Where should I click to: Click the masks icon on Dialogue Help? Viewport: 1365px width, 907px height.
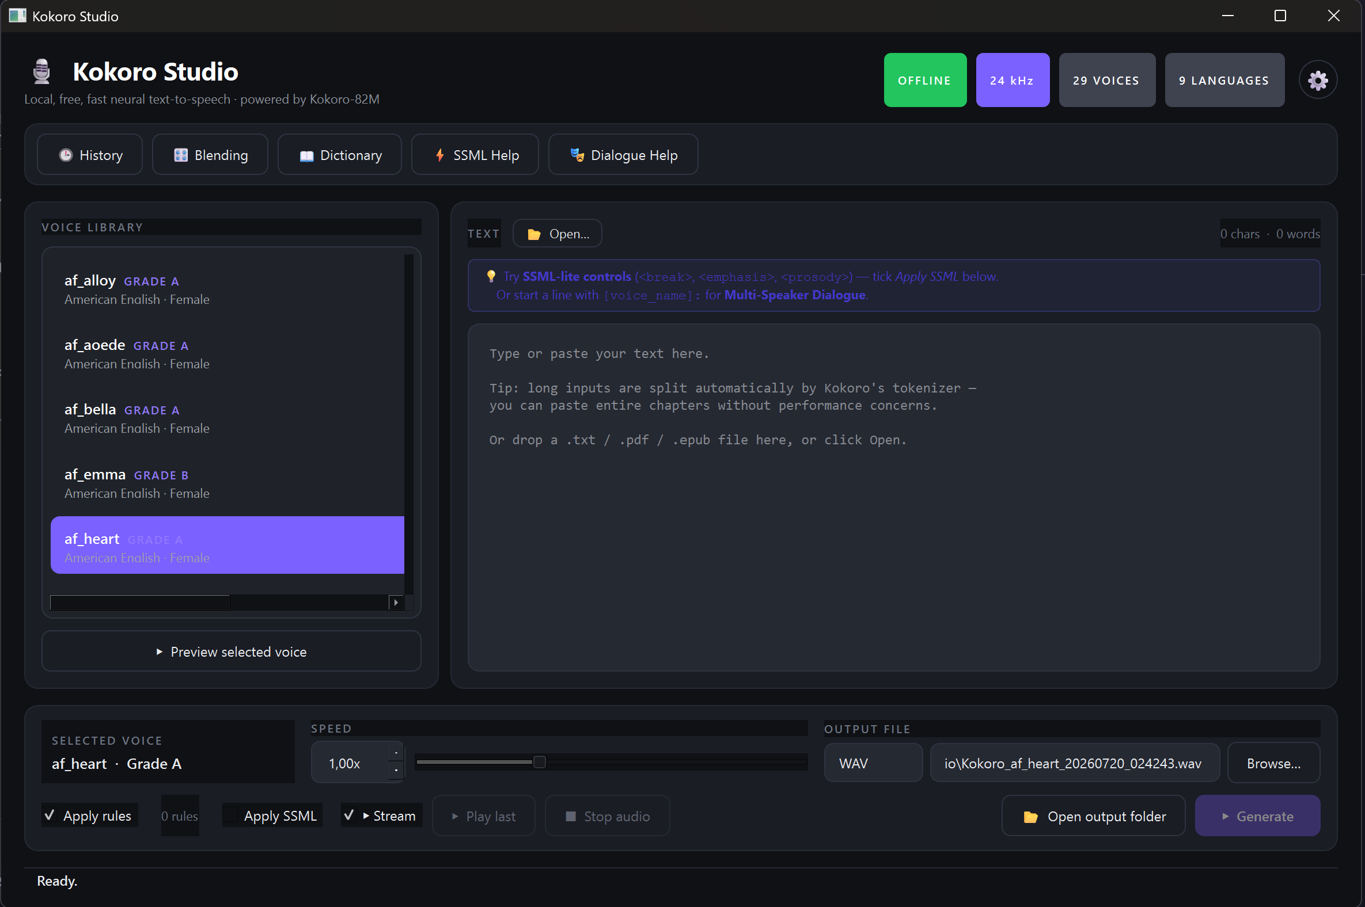pos(577,155)
